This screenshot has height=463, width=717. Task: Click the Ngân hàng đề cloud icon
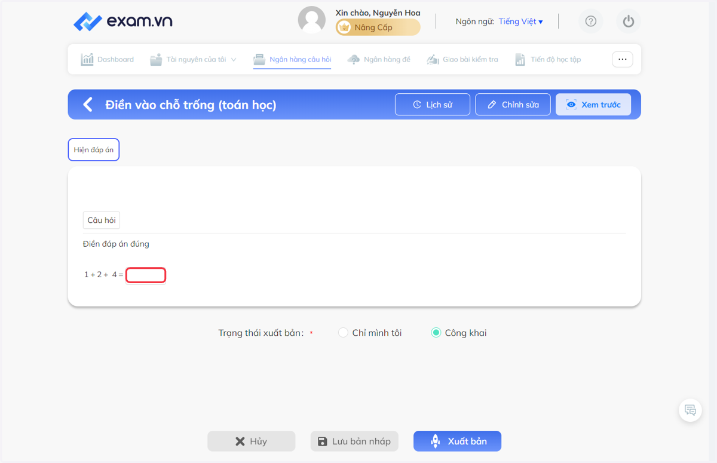pyautogui.click(x=354, y=59)
